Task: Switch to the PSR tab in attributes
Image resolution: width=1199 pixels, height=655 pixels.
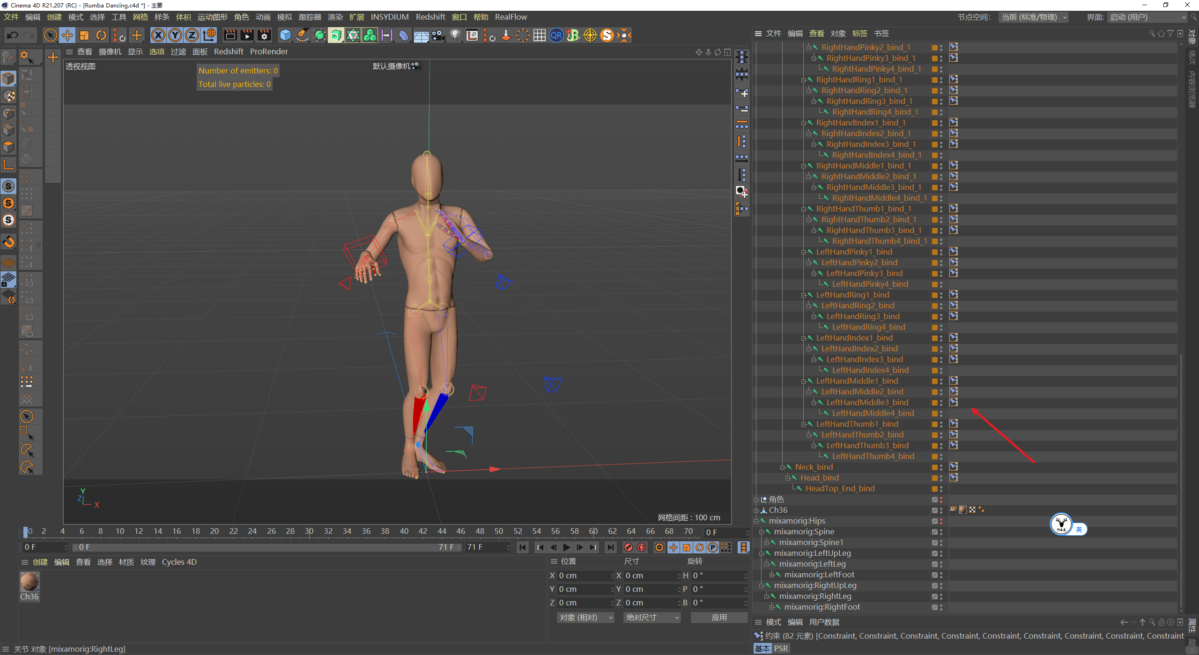Action: (780, 648)
